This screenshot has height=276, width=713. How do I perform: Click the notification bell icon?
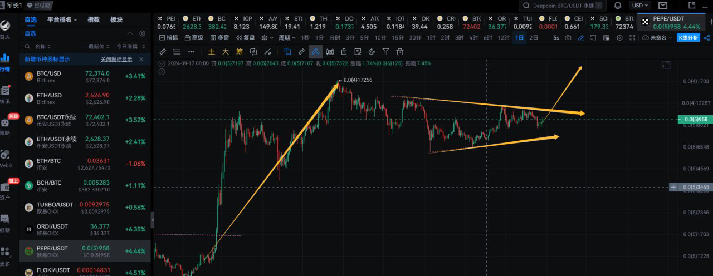pyautogui.click(x=618, y=6)
